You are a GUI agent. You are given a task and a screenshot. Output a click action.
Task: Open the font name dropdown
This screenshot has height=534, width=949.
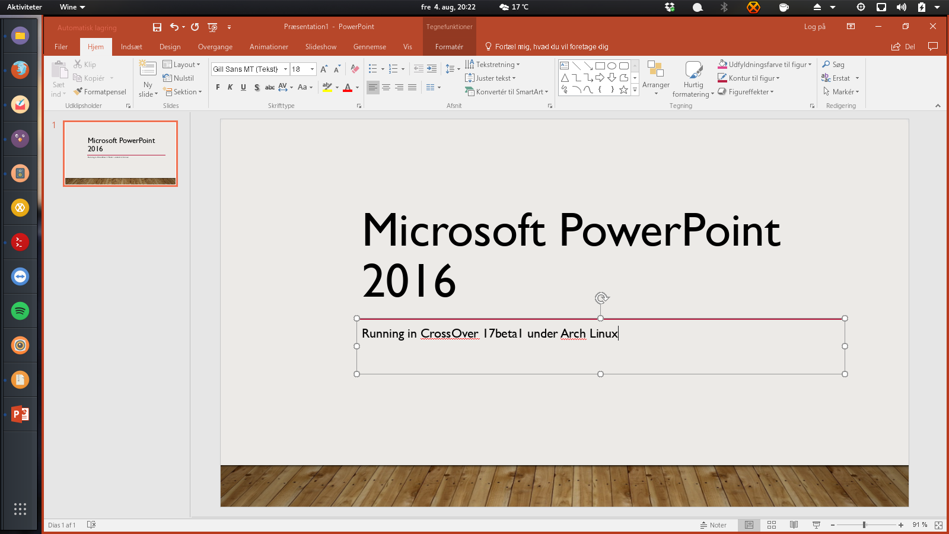click(285, 69)
